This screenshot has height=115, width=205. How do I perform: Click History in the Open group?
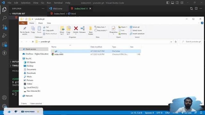click(122, 34)
